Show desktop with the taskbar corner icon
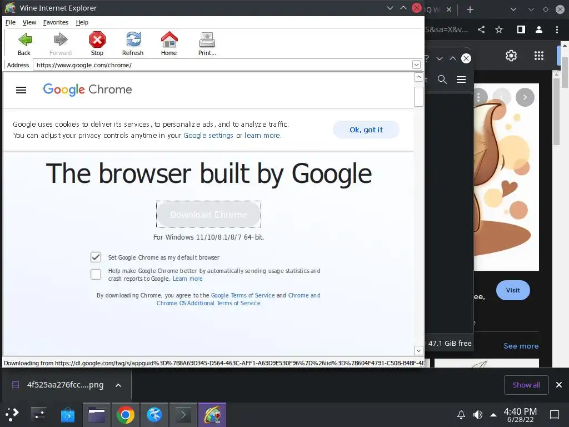Viewport: 569px width, 427px height. coord(555,415)
